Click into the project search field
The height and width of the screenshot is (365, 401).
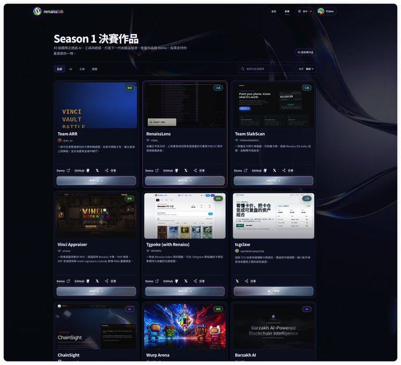click(266, 69)
